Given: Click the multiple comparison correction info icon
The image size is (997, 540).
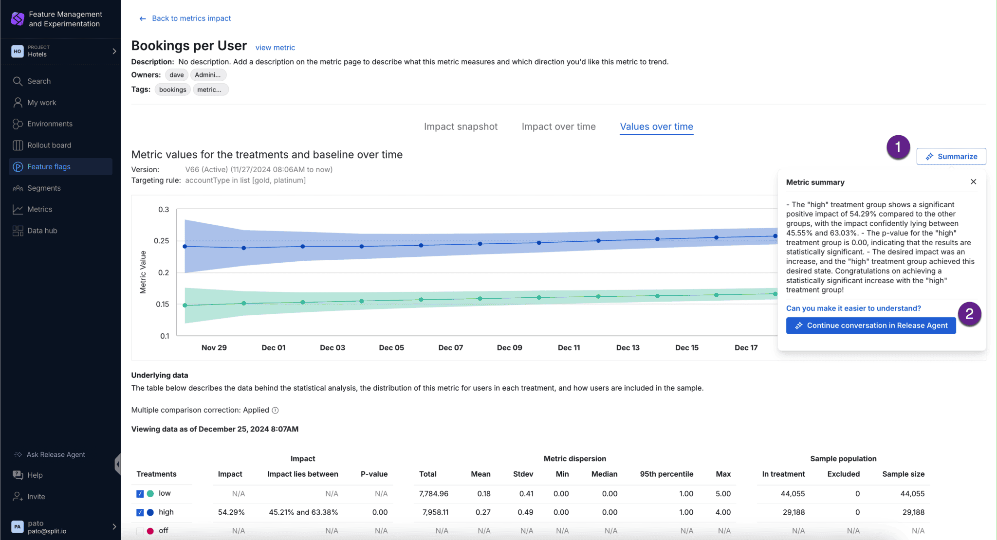Looking at the screenshot, I should [275, 410].
